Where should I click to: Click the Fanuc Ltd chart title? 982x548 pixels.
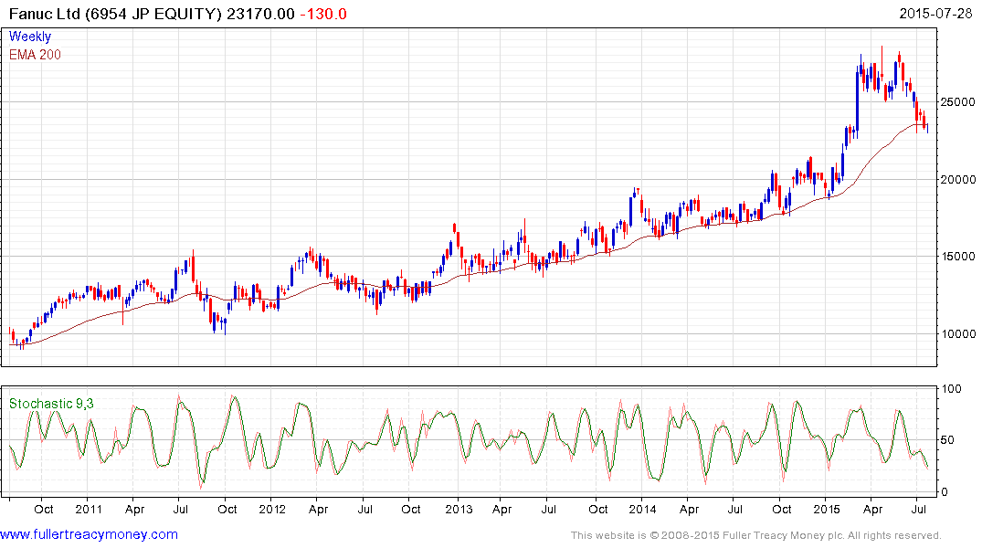tap(151, 14)
